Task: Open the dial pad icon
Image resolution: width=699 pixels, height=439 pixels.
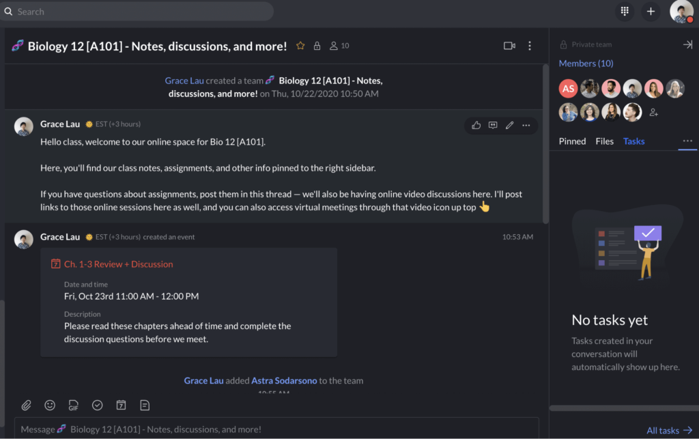Action: pos(624,11)
